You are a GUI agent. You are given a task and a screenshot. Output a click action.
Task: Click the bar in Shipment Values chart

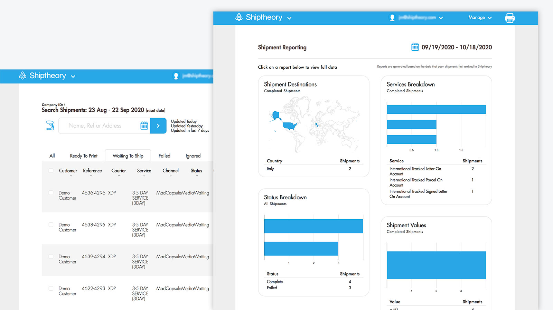click(x=436, y=265)
